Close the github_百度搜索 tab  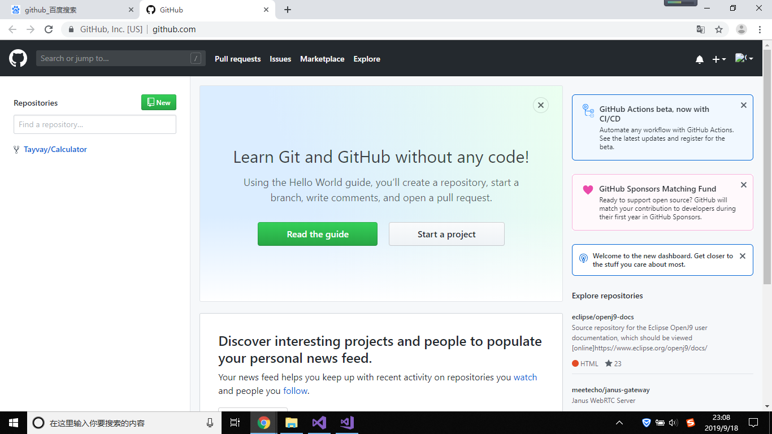pyautogui.click(x=131, y=10)
